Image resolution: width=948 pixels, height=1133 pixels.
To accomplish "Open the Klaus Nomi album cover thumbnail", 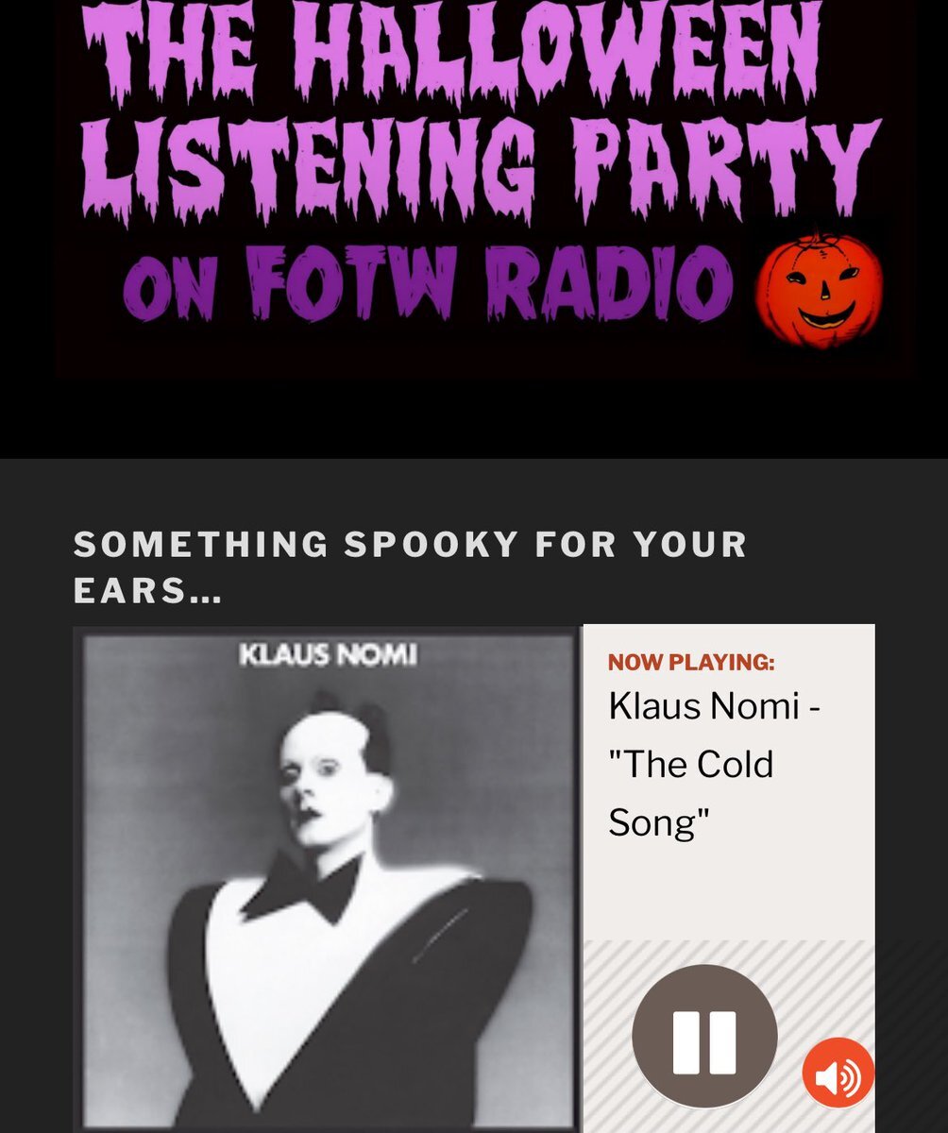I will [x=328, y=879].
